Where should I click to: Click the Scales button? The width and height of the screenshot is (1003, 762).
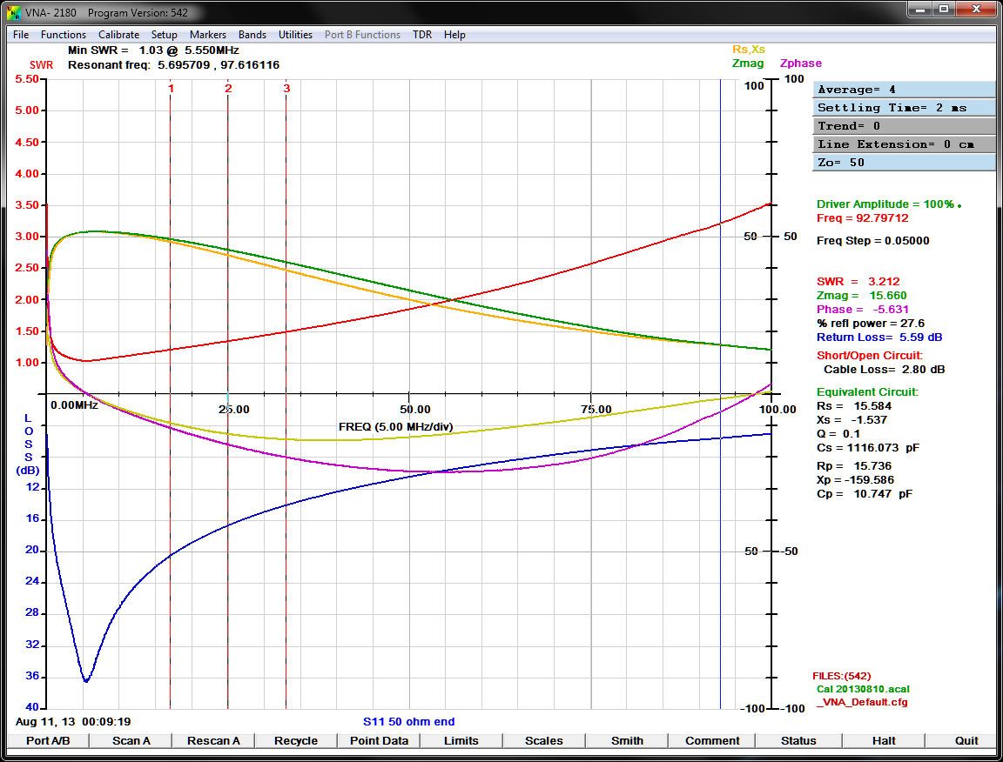(x=544, y=741)
